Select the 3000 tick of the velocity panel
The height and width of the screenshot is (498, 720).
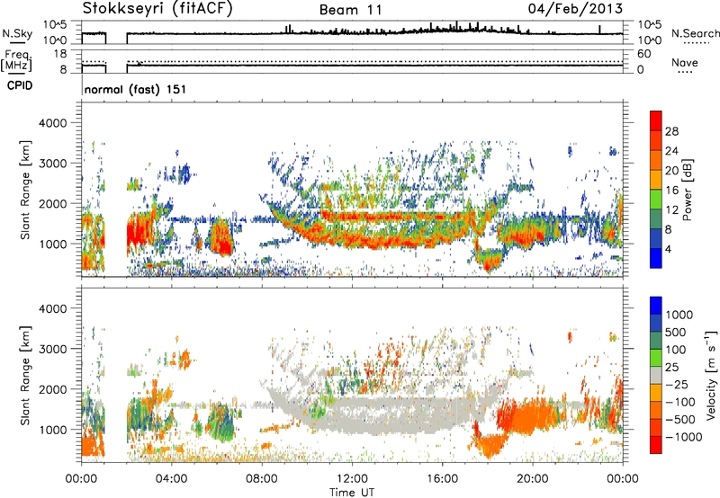tap(53, 349)
